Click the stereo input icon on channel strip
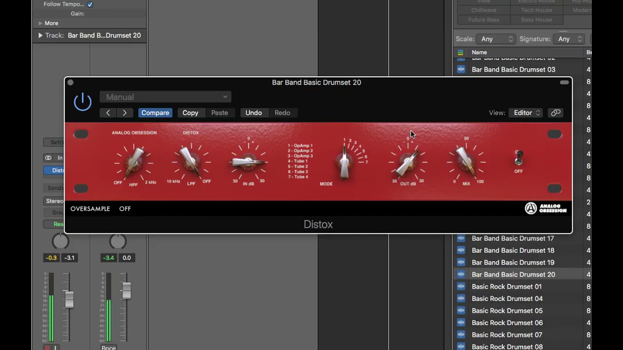623x350 pixels. click(48, 158)
